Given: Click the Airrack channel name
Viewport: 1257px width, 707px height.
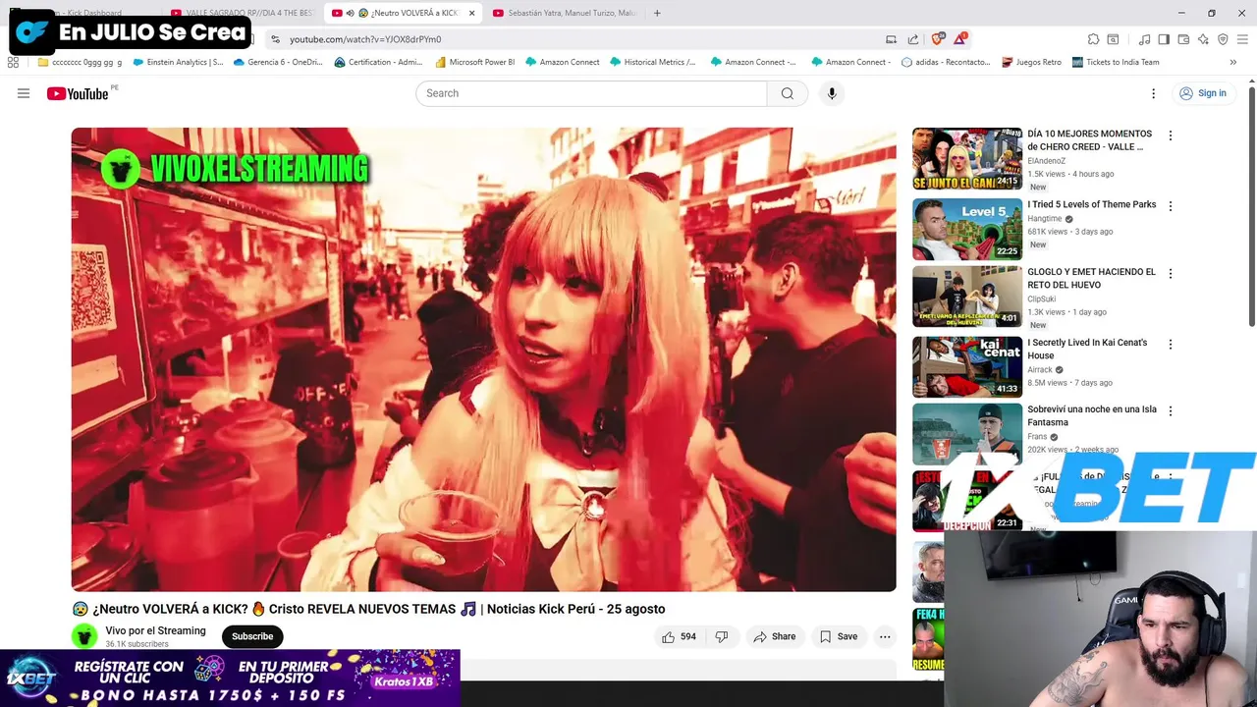Looking at the screenshot, I should (x=1040, y=370).
